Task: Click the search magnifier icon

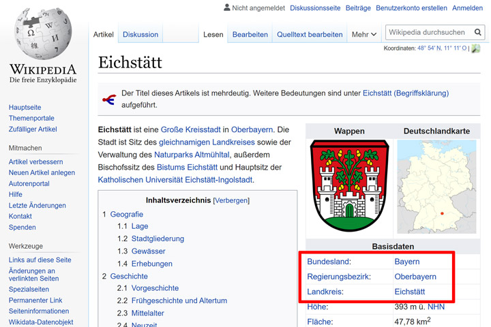Action: [477, 32]
